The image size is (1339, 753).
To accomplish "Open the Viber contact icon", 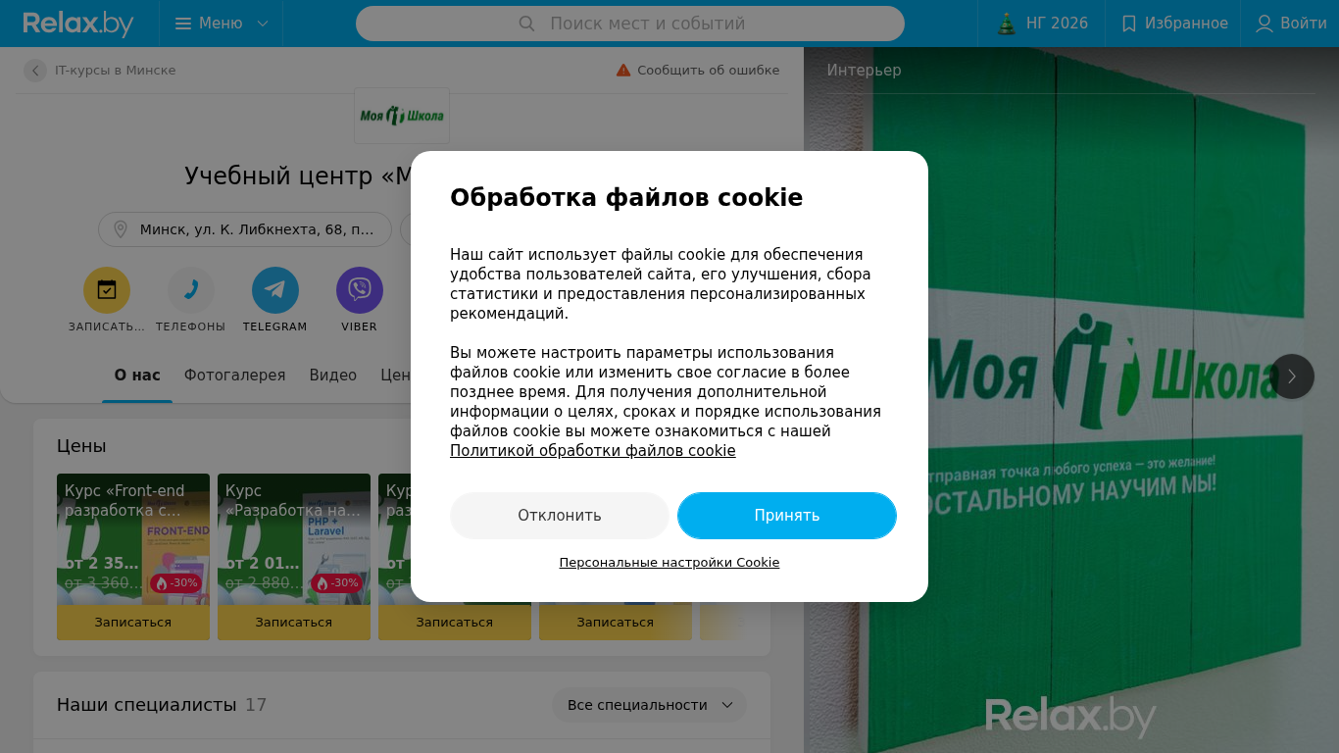I will pos(360,290).
